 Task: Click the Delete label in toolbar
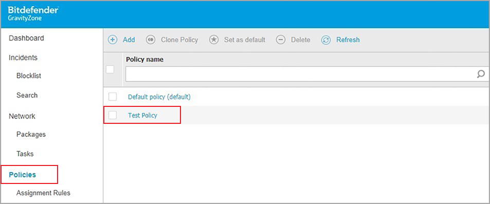click(301, 40)
